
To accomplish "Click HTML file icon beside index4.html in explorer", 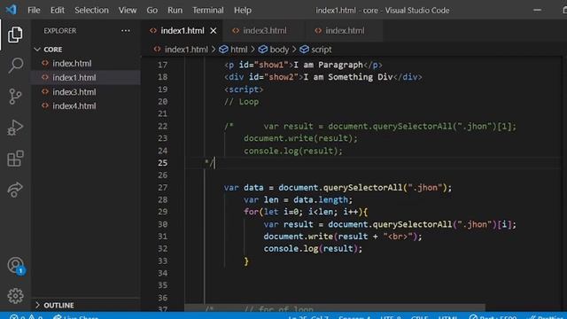I will [45, 106].
